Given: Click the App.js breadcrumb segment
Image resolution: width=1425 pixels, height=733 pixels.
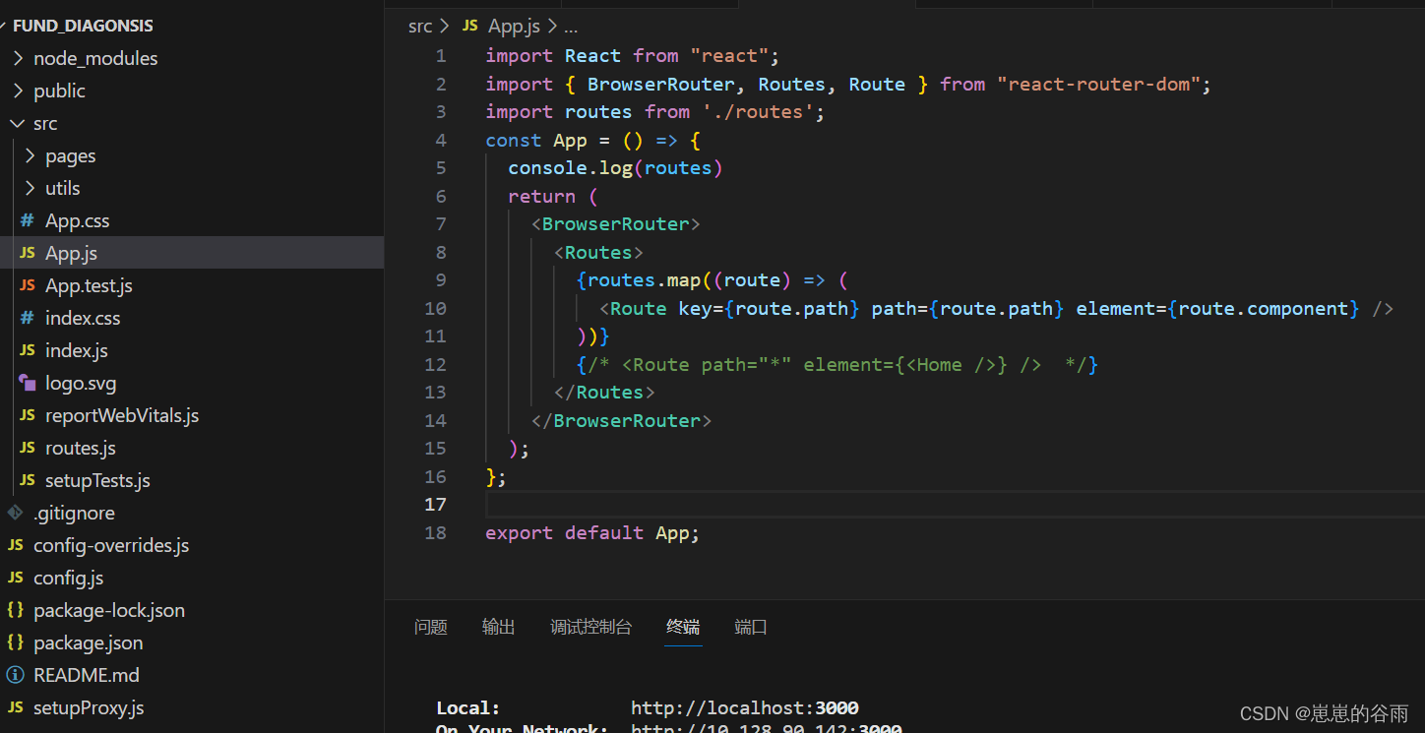Looking at the screenshot, I should tap(514, 26).
